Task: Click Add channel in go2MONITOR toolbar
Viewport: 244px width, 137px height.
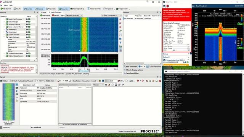Action: pyautogui.click(x=6, y=9)
